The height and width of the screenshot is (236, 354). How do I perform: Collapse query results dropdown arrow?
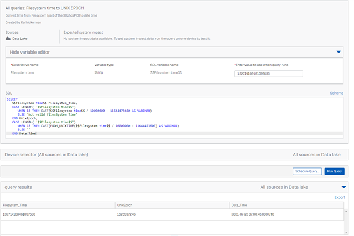tap(343, 187)
